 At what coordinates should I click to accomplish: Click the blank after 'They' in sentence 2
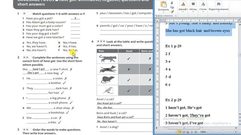[x=44, y=88]
